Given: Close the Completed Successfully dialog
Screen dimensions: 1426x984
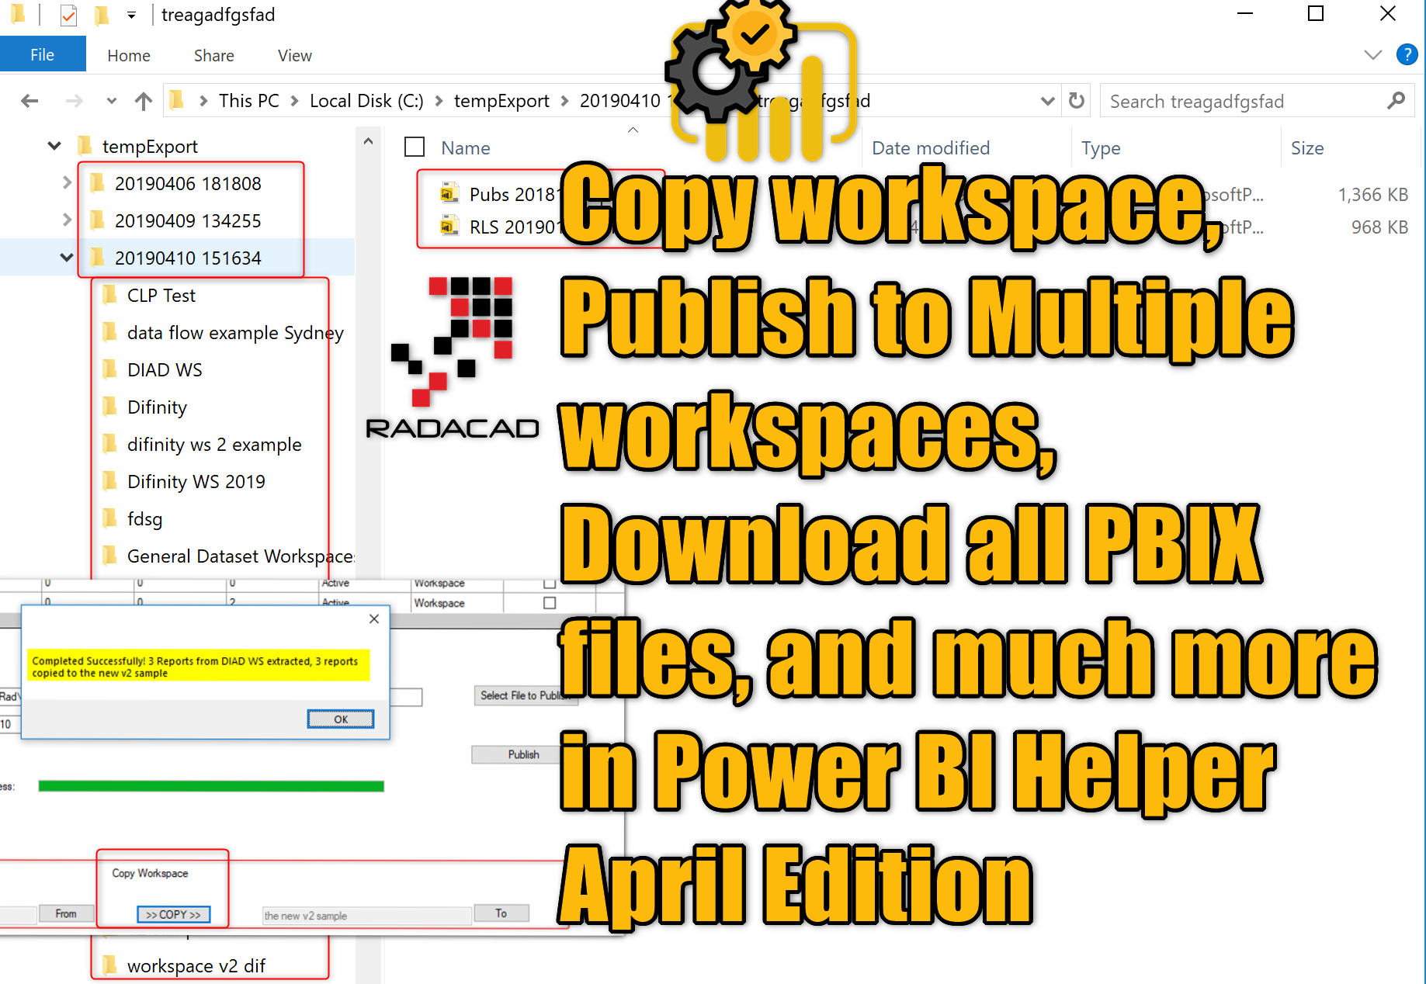Looking at the screenshot, I should [x=373, y=618].
